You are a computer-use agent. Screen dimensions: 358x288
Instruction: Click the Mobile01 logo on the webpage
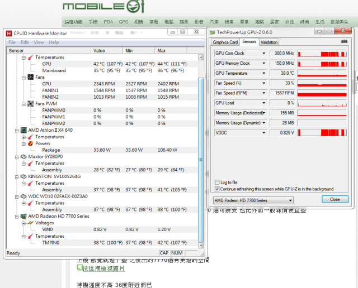103,6
